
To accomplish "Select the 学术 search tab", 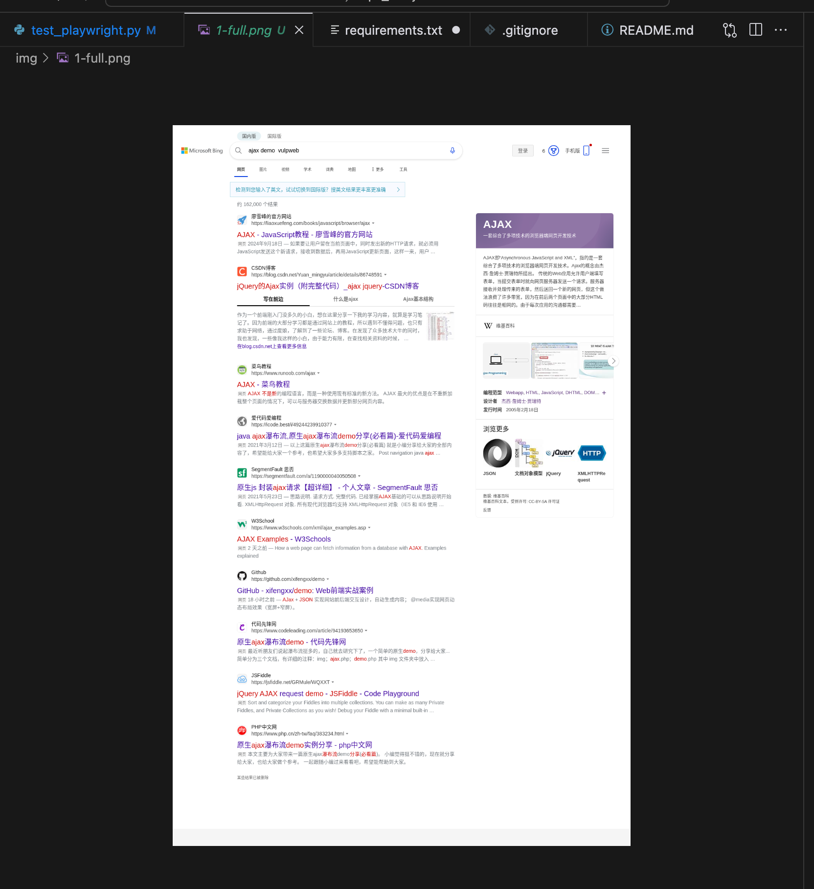I will pos(307,170).
